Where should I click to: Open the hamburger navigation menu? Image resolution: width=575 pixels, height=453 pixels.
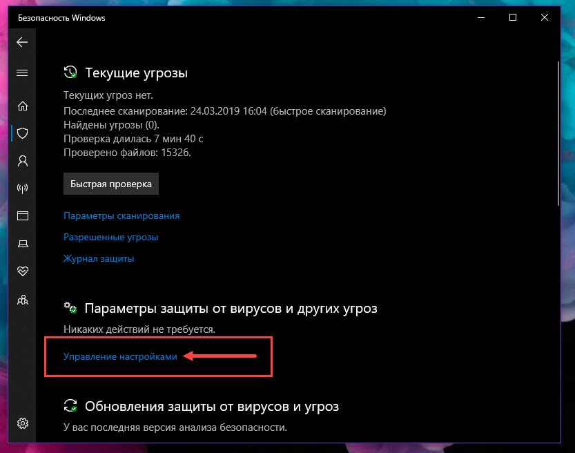[x=22, y=73]
